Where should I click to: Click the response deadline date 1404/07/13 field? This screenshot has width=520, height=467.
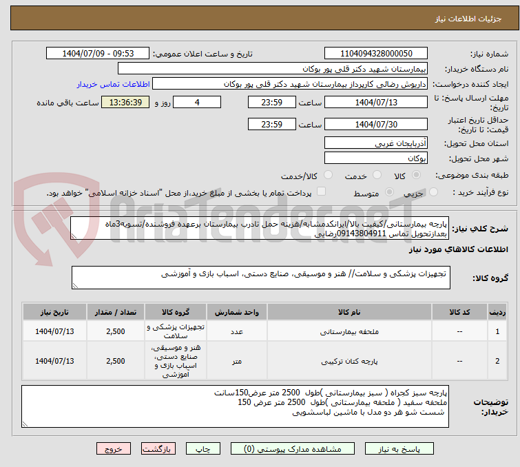[x=376, y=102]
